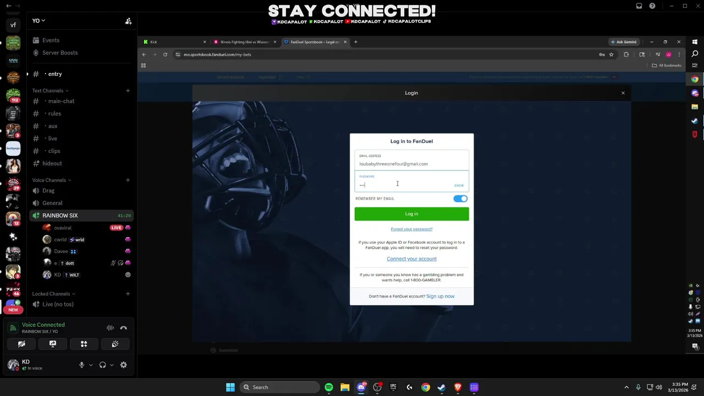Collapse the Locked Channels category
The height and width of the screenshot is (396, 704).
(54, 294)
